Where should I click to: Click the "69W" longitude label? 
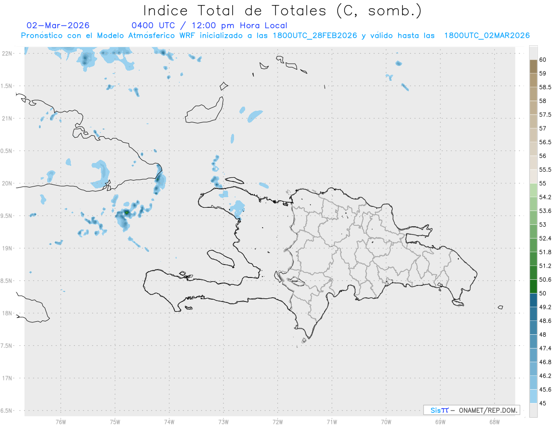(440, 422)
